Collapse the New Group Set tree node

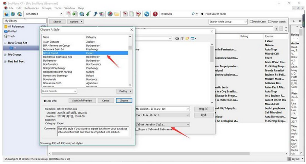pyautogui.click(x=5, y=43)
